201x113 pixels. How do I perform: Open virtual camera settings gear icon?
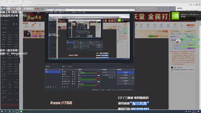click(x=133, y=78)
